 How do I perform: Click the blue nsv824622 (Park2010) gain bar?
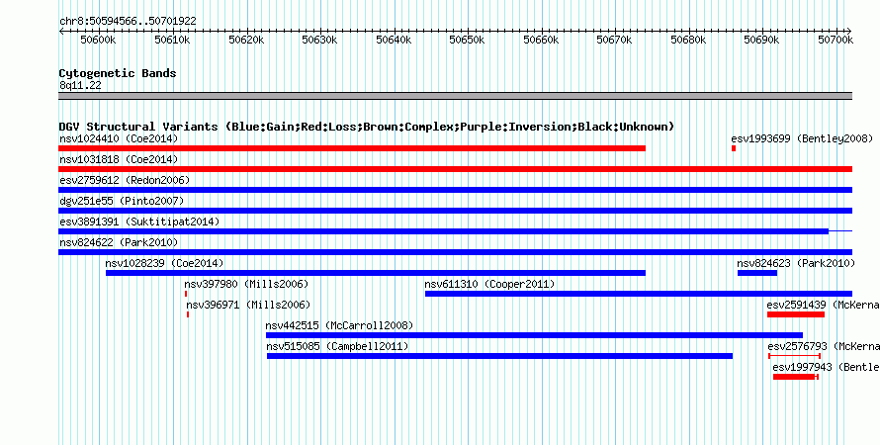pyautogui.click(x=455, y=252)
